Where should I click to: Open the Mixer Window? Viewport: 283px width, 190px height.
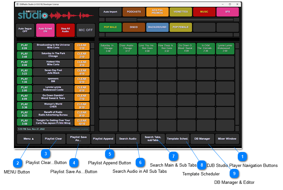click(227, 139)
